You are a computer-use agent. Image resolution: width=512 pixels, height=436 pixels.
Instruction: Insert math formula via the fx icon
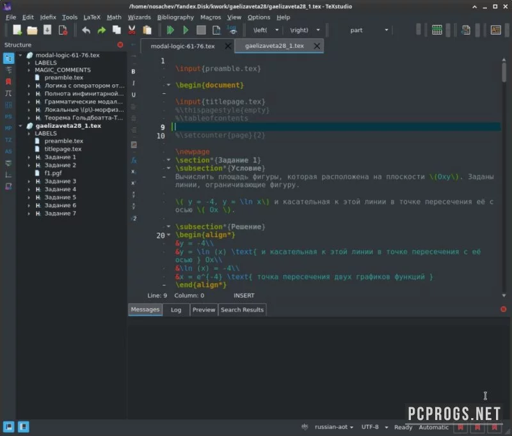pyautogui.click(x=134, y=160)
